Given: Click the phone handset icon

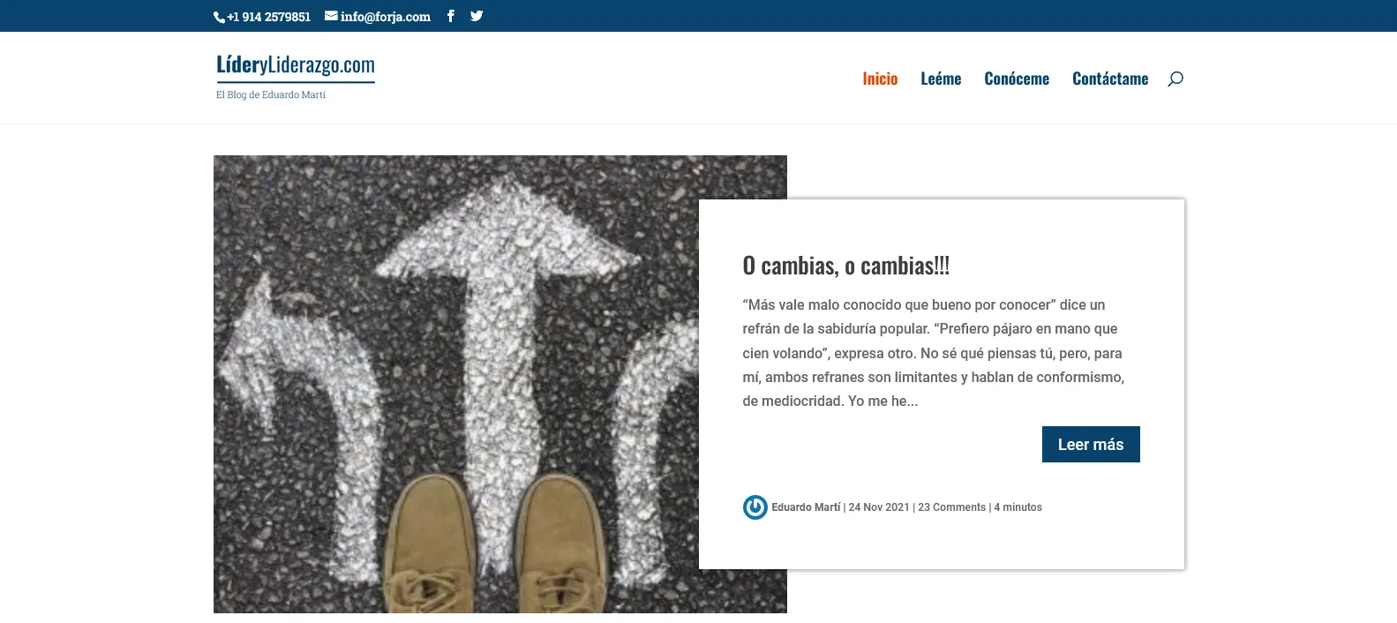Looking at the screenshot, I should click(219, 18).
